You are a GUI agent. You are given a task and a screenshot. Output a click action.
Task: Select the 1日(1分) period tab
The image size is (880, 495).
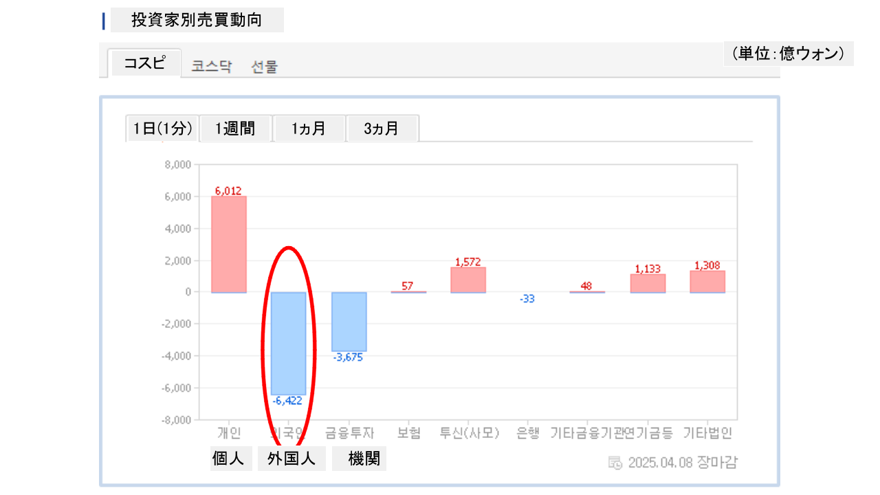tap(163, 129)
